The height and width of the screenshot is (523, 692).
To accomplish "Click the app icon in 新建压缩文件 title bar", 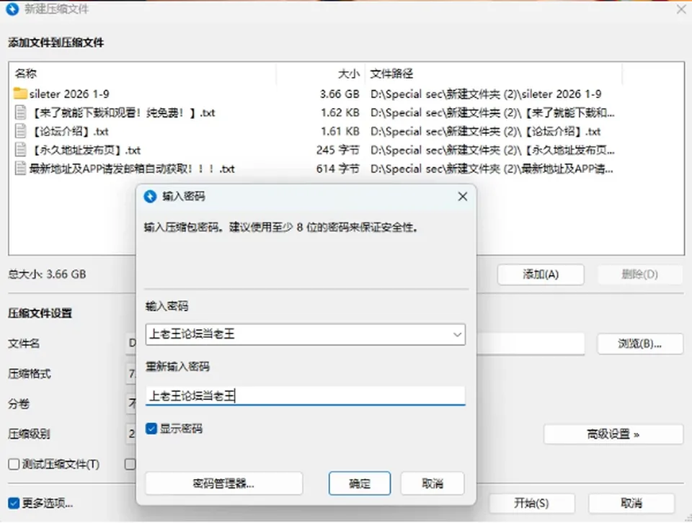I will pyautogui.click(x=12, y=9).
